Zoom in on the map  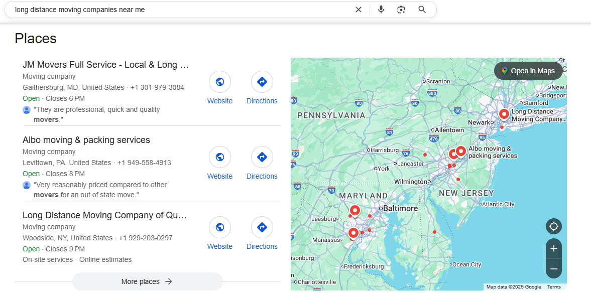(x=554, y=248)
